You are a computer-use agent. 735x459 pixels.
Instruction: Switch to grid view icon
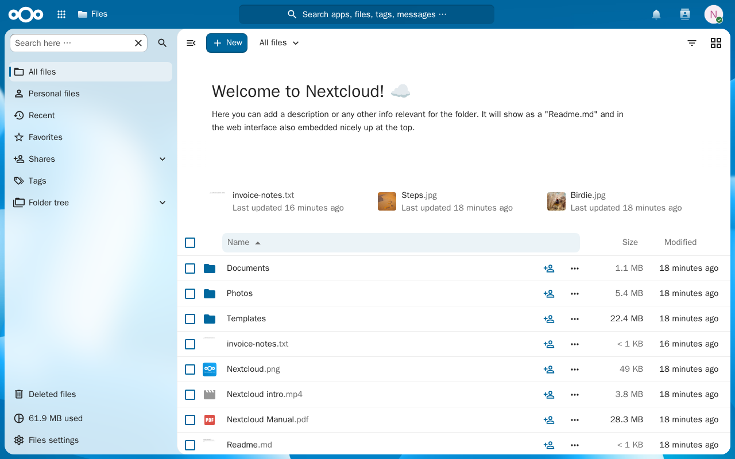pos(716,43)
